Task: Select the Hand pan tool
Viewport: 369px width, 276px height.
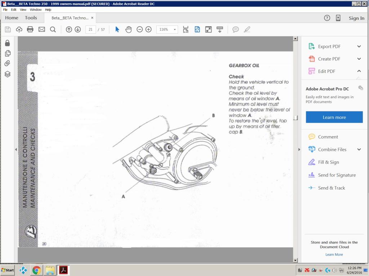Action: point(128,29)
